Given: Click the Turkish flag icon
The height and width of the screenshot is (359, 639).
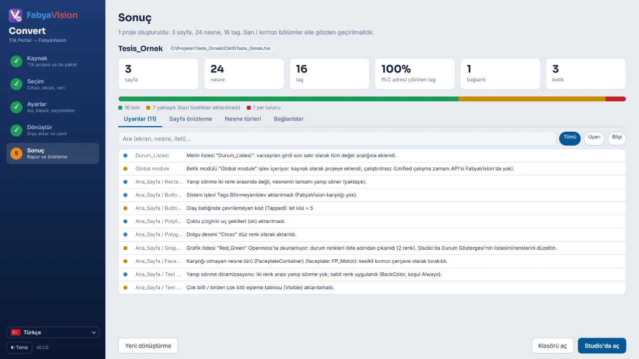Looking at the screenshot, I should pos(15,333).
